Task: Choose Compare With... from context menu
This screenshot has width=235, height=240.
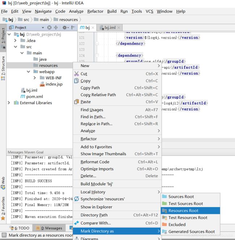Action: (x=117, y=223)
